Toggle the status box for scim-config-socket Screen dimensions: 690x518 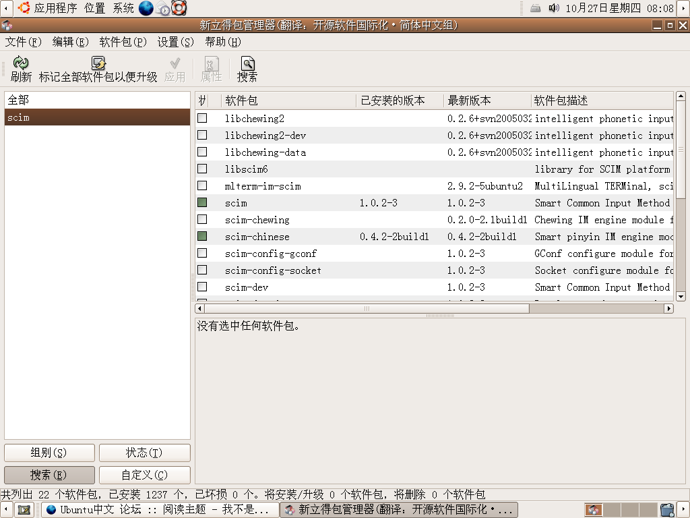pos(202,270)
